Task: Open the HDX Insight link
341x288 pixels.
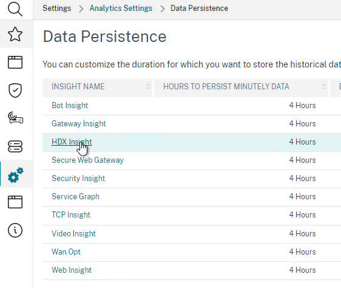Action: click(72, 142)
